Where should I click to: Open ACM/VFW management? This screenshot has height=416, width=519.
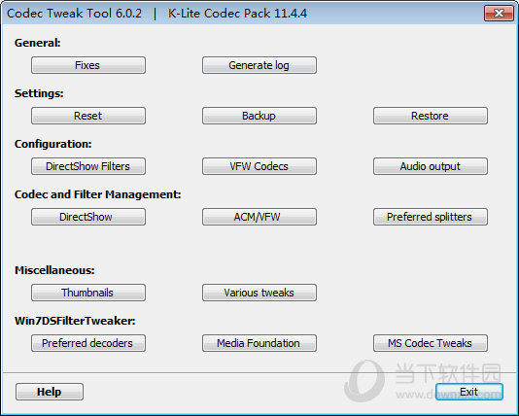click(x=259, y=217)
